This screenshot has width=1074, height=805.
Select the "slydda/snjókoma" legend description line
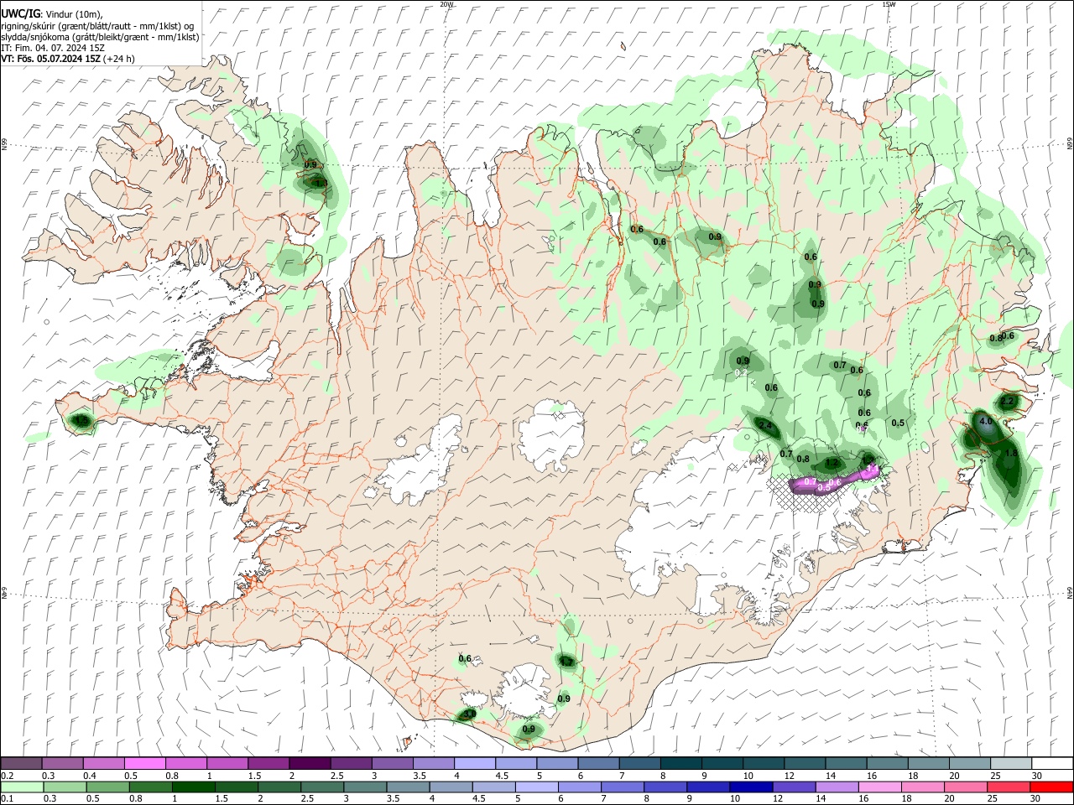(101, 37)
